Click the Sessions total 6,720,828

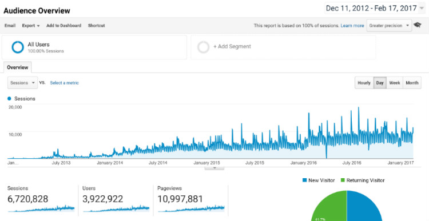click(28, 199)
